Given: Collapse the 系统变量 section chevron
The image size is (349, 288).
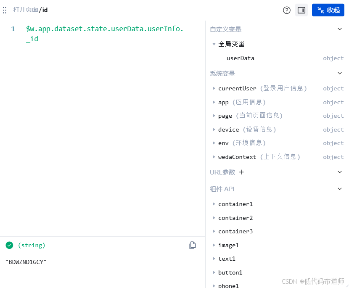Looking at the screenshot, I should tap(340, 73).
